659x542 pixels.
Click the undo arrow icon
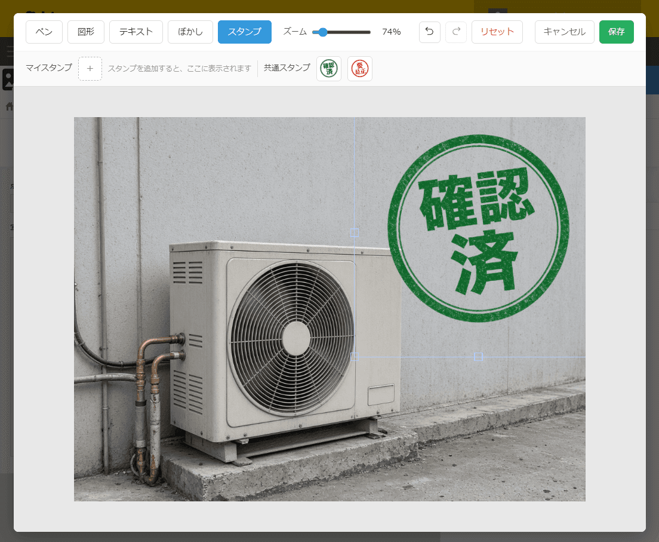(430, 32)
